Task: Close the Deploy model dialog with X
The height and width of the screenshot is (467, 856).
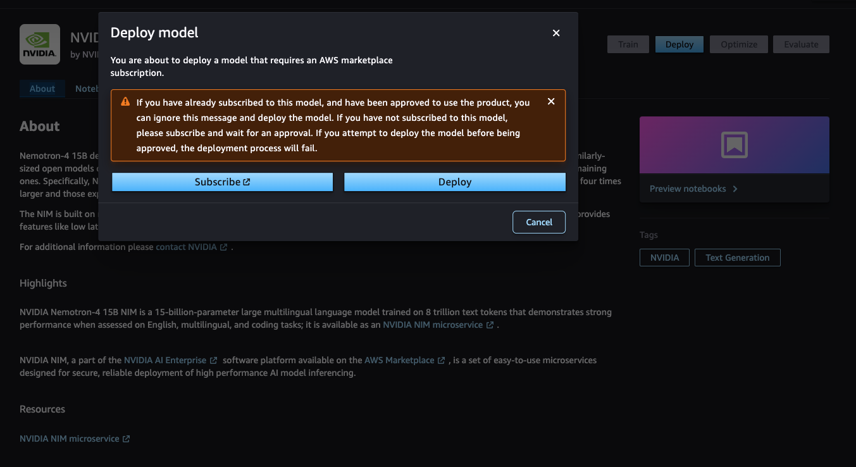Action: tap(556, 33)
